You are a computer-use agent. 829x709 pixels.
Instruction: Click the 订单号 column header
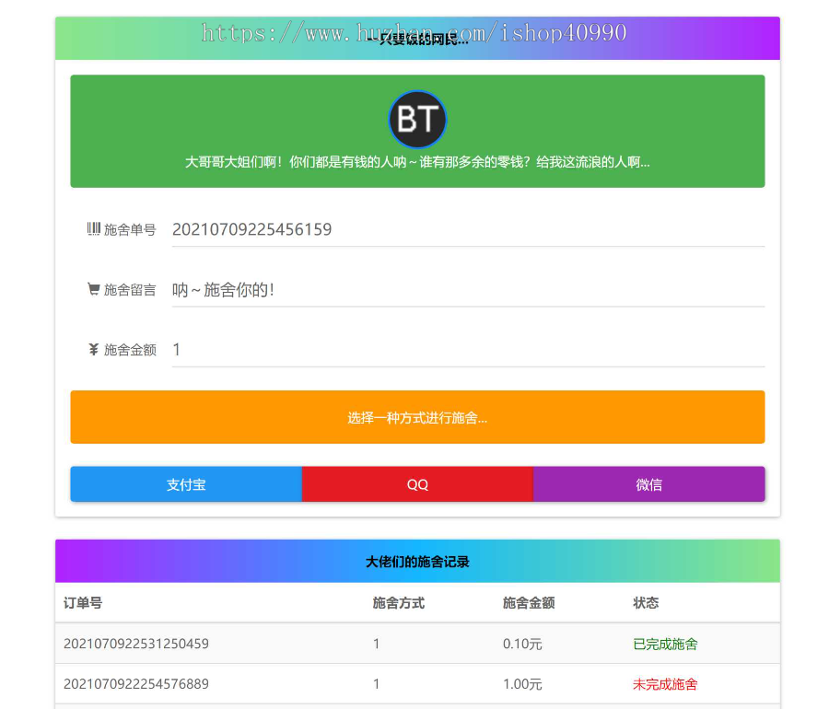click(83, 603)
